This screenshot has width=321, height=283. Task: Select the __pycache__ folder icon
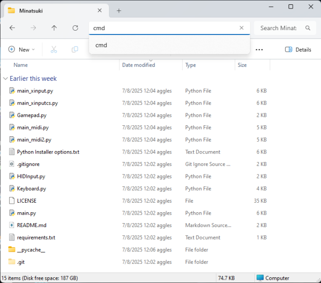pyautogui.click(x=12, y=250)
